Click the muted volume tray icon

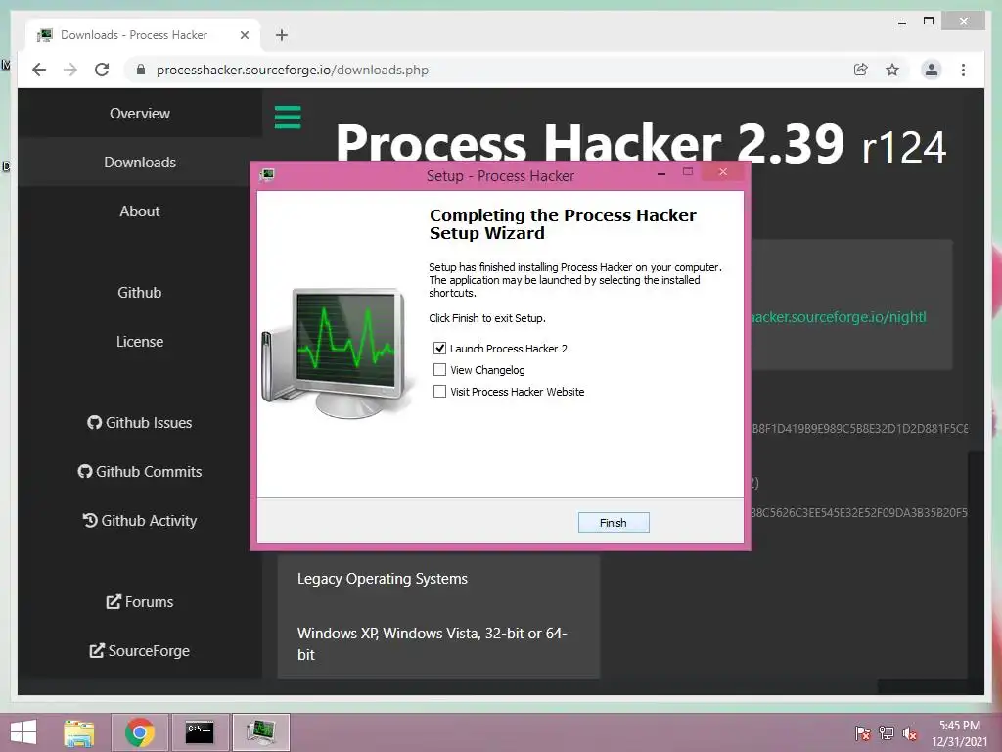click(910, 732)
